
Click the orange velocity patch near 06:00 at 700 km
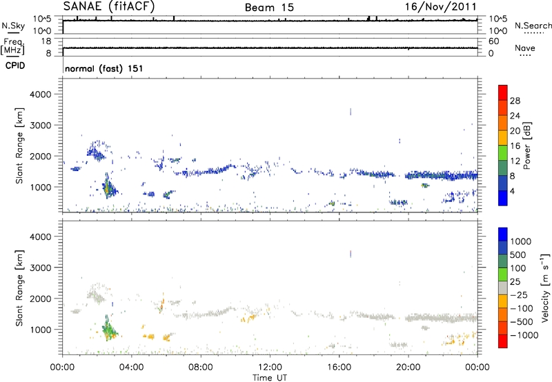pyautogui.click(x=166, y=338)
